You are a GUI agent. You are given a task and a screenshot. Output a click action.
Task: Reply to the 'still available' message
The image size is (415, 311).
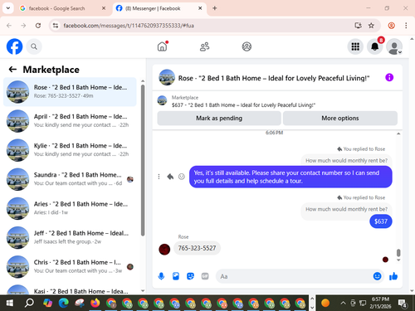tap(170, 177)
